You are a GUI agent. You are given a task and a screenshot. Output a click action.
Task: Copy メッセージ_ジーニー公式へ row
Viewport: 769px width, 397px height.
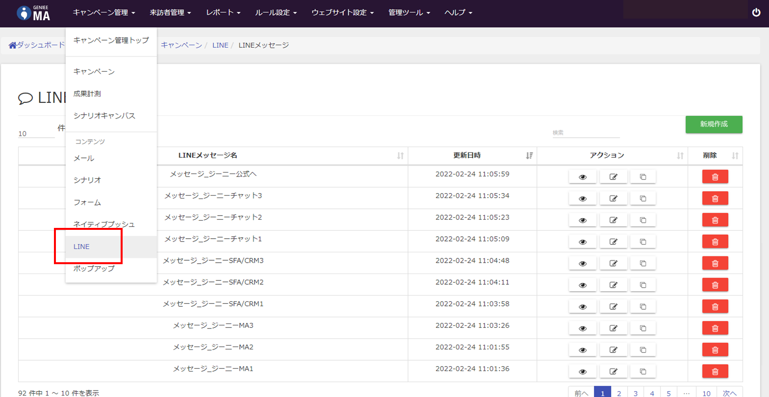(643, 176)
